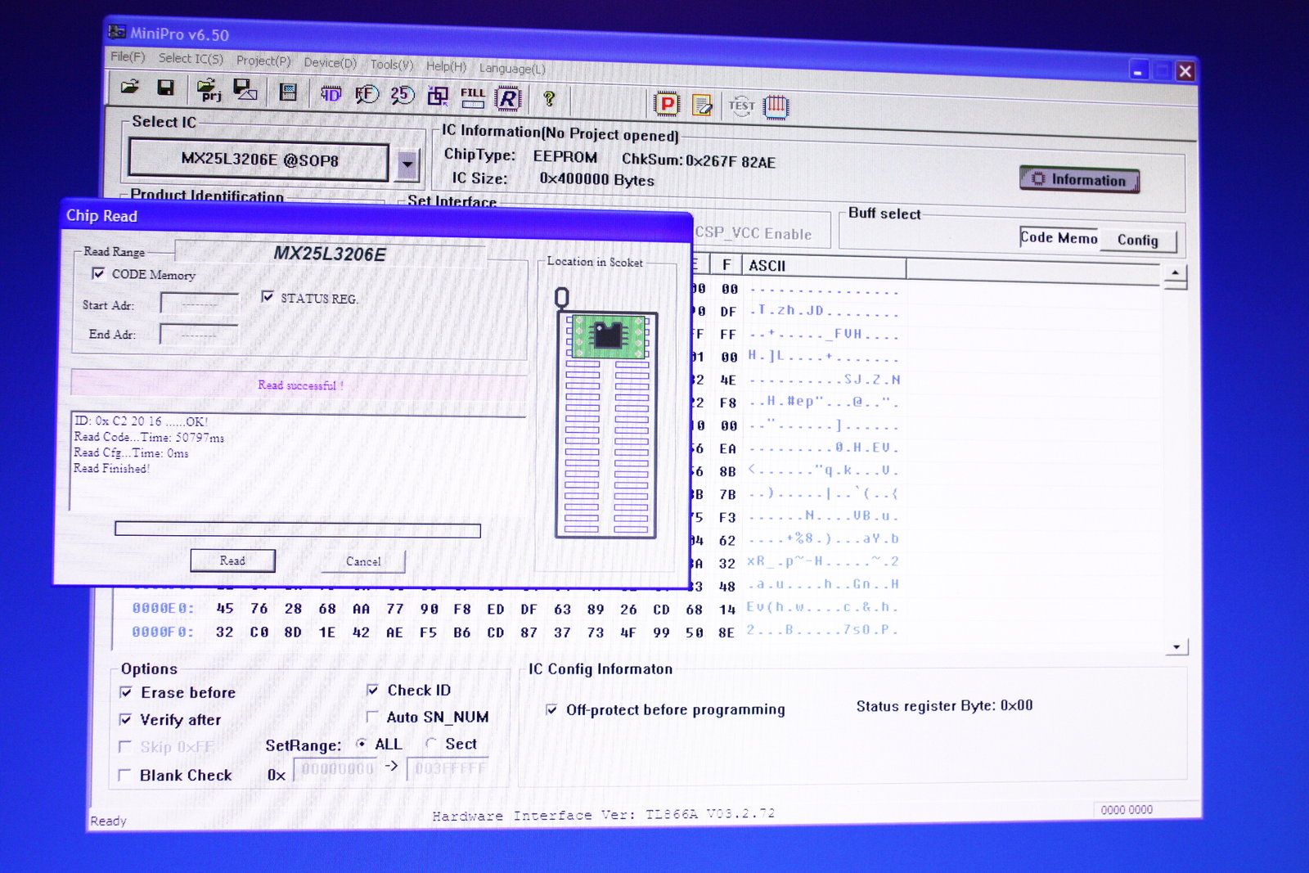Viewport: 1309px width, 873px height.
Task: Switch to Code Memo buffer tab
Action: (1059, 237)
